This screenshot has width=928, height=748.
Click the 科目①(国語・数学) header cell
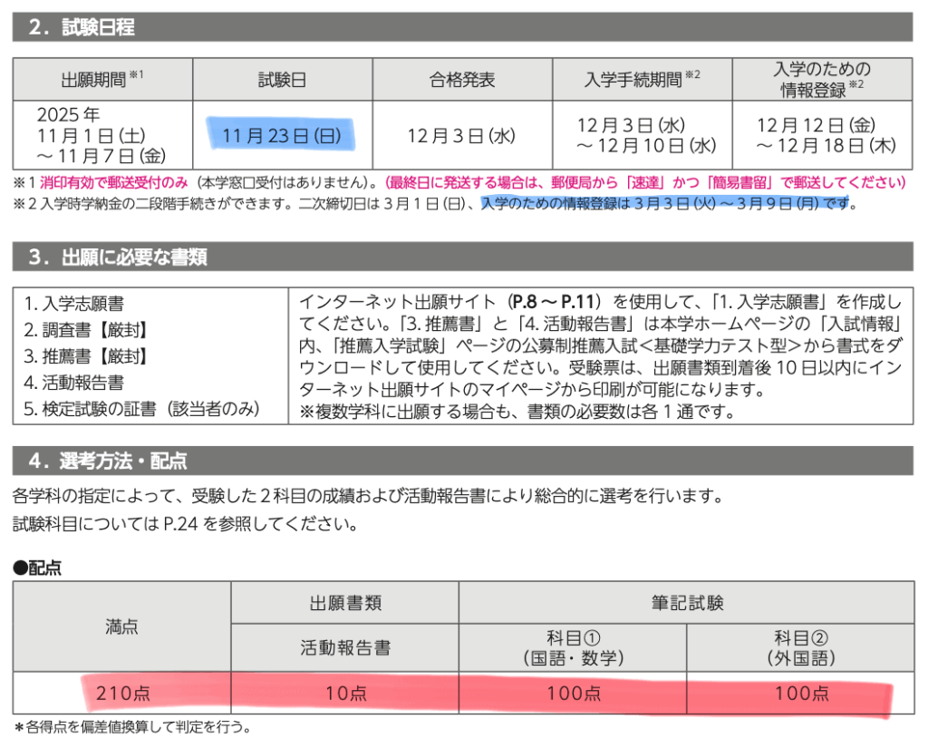pyautogui.click(x=572, y=648)
